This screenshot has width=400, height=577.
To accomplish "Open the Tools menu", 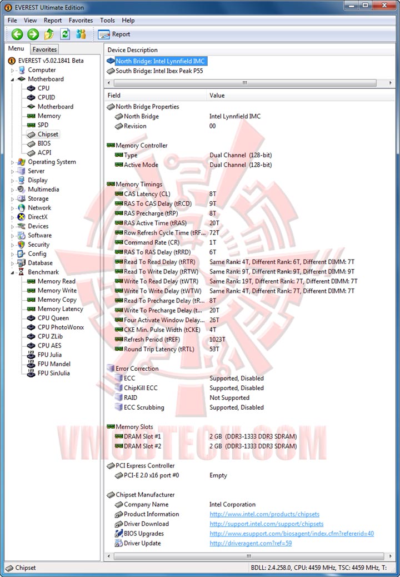I will 107,20.
